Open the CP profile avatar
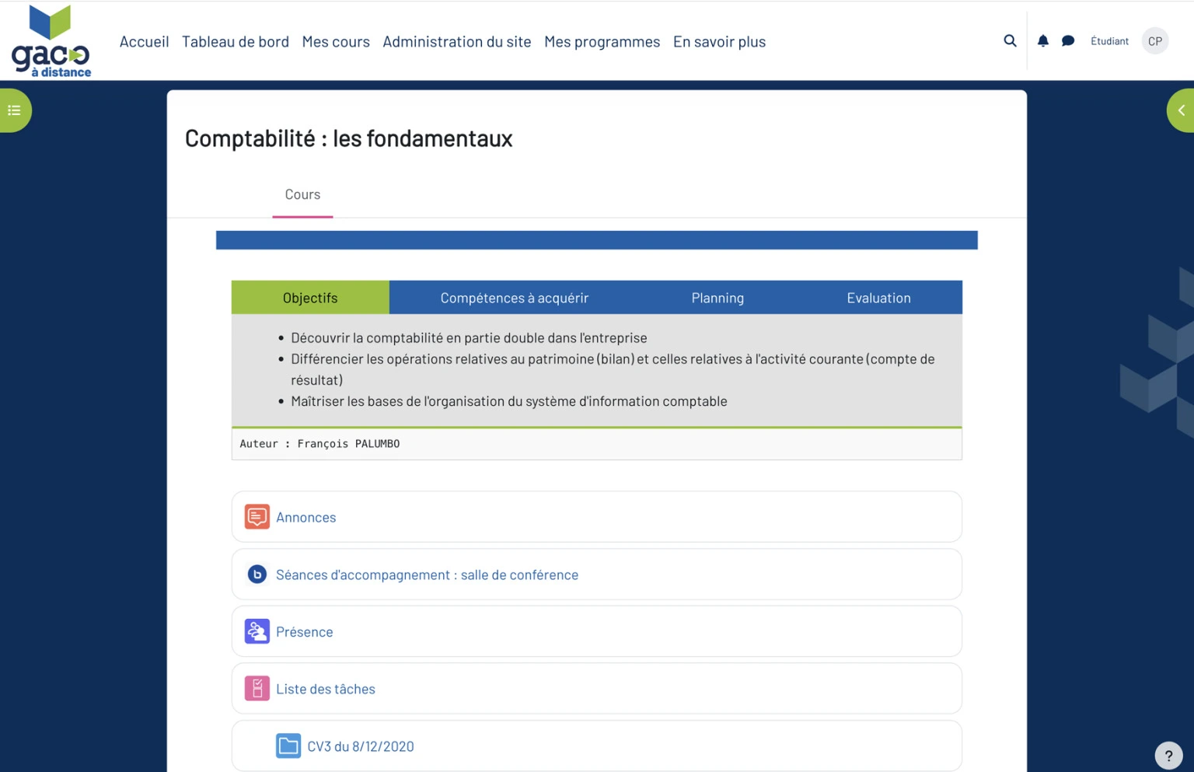The image size is (1194, 772). point(1154,40)
